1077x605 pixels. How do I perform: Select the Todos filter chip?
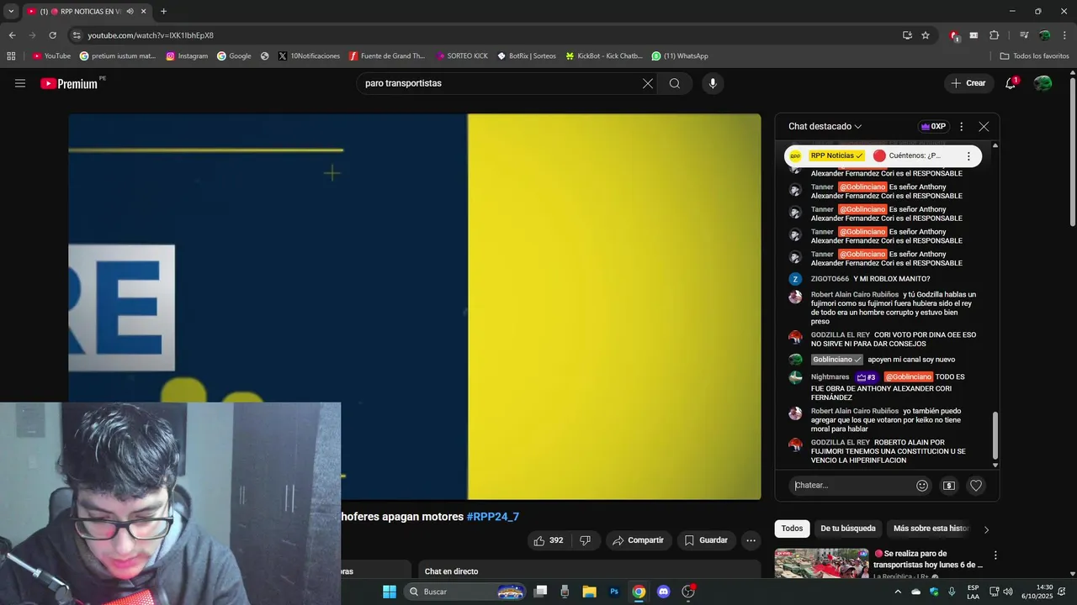(792, 529)
